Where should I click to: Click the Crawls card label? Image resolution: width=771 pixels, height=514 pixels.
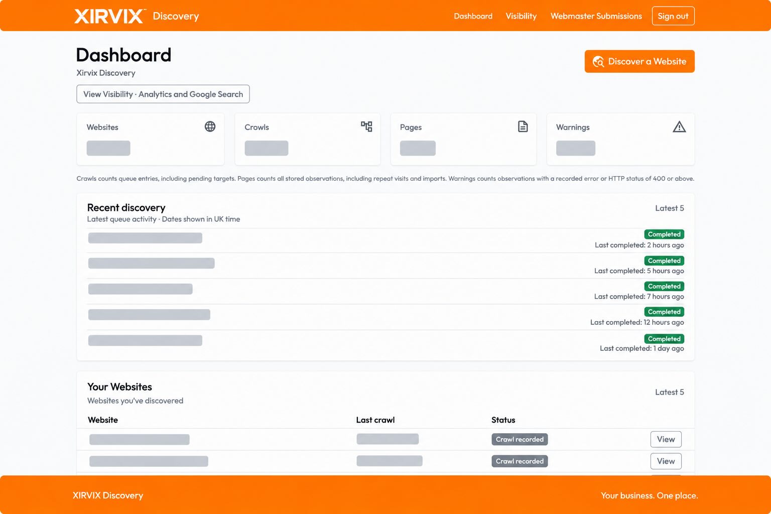point(256,127)
